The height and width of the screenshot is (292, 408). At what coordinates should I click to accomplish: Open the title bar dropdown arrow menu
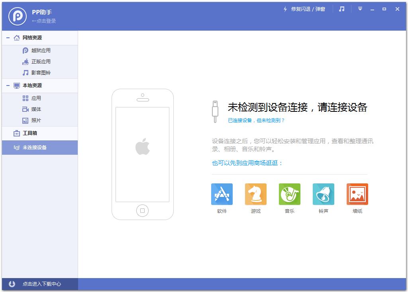(360, 9)
